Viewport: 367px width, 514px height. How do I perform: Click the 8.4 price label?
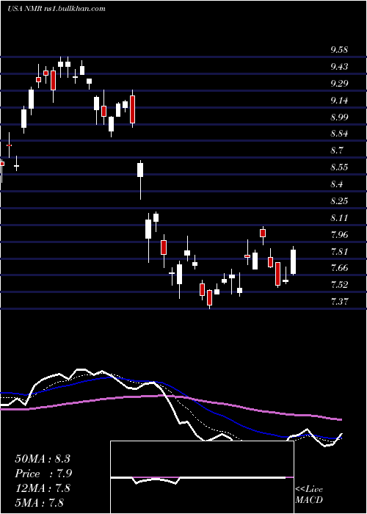[337, 184]
